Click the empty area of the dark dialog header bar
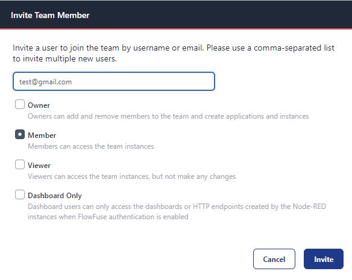Viewport: 352px width, 280px height. [220, 15]
